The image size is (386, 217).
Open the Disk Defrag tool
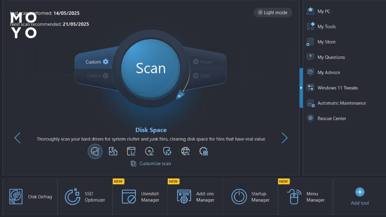pos(30,197)
